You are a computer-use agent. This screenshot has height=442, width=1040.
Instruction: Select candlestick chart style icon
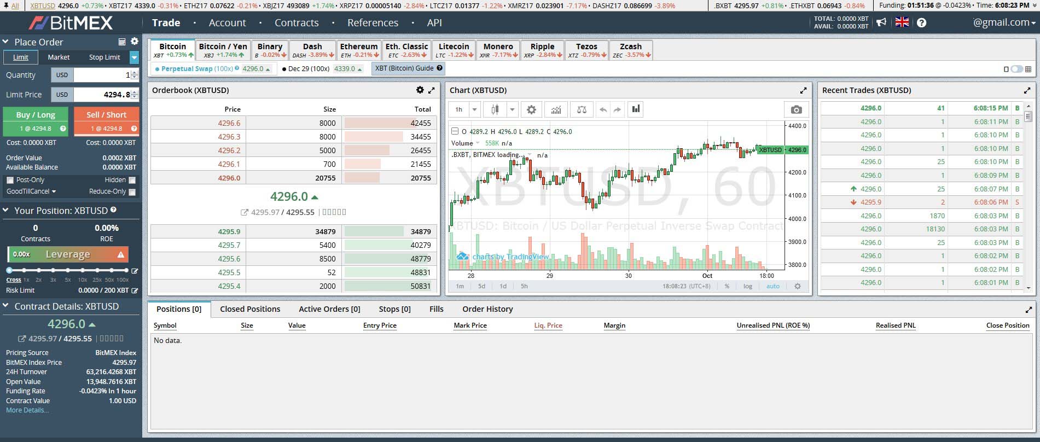[x=495, y=109]
